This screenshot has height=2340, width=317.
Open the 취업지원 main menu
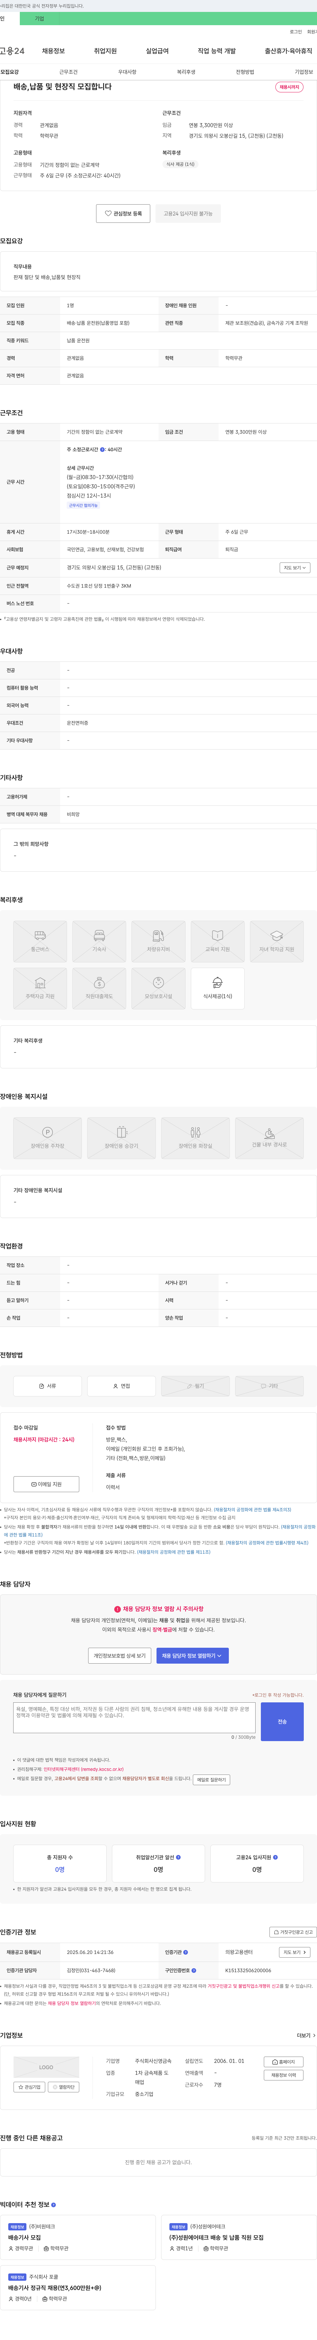coord(105,51)
